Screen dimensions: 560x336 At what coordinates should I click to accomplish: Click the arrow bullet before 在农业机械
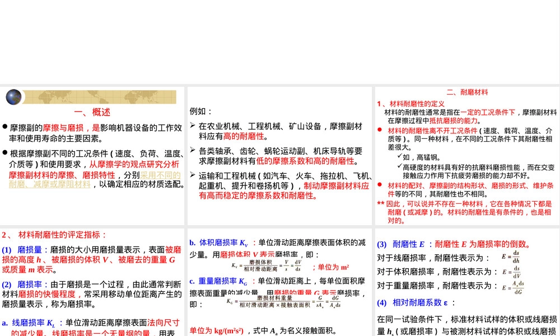(x=193, y=125)
